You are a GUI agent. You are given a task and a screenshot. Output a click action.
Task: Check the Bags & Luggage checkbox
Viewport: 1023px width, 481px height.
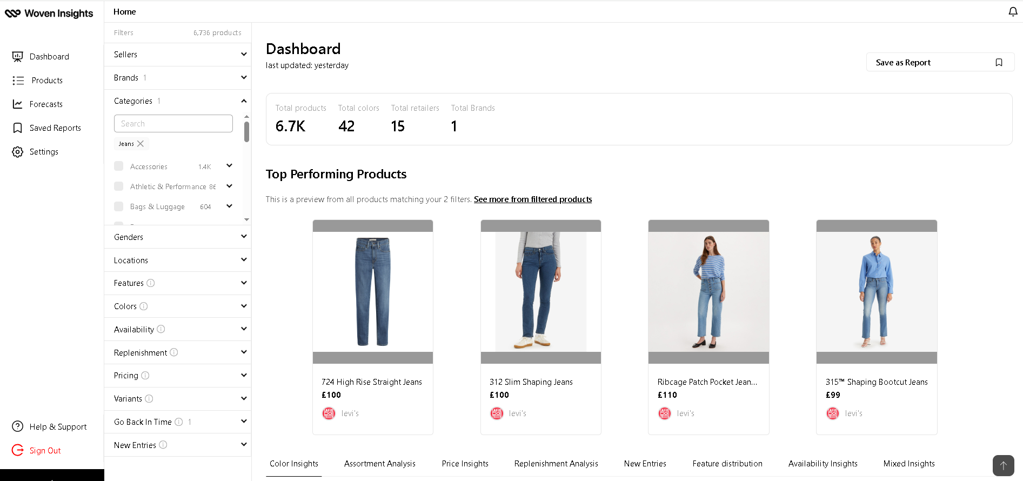(119, 206)
